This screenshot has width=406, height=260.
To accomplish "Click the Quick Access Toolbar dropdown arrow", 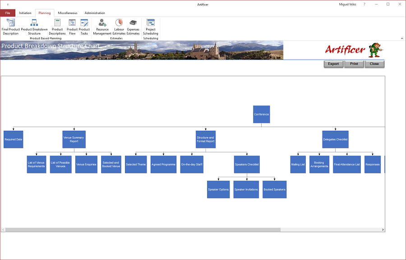I will click(8, 5).
